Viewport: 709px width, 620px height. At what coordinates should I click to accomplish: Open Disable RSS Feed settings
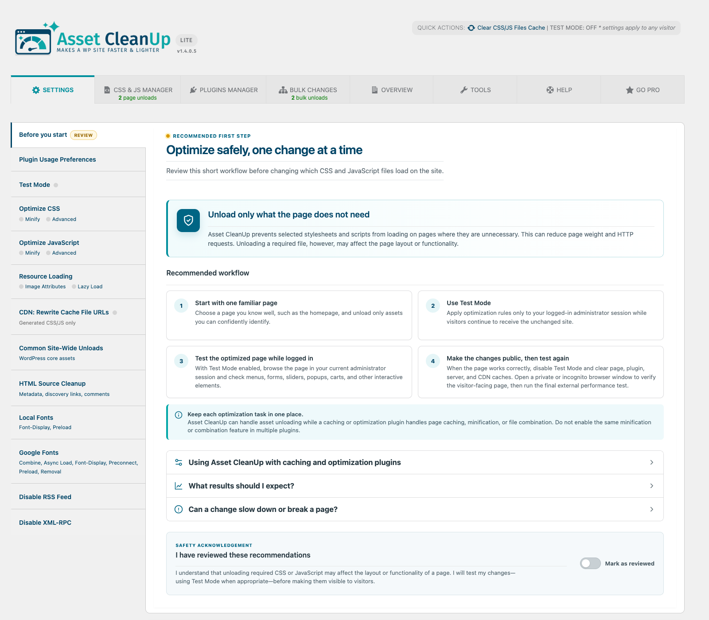click(78, 496)
